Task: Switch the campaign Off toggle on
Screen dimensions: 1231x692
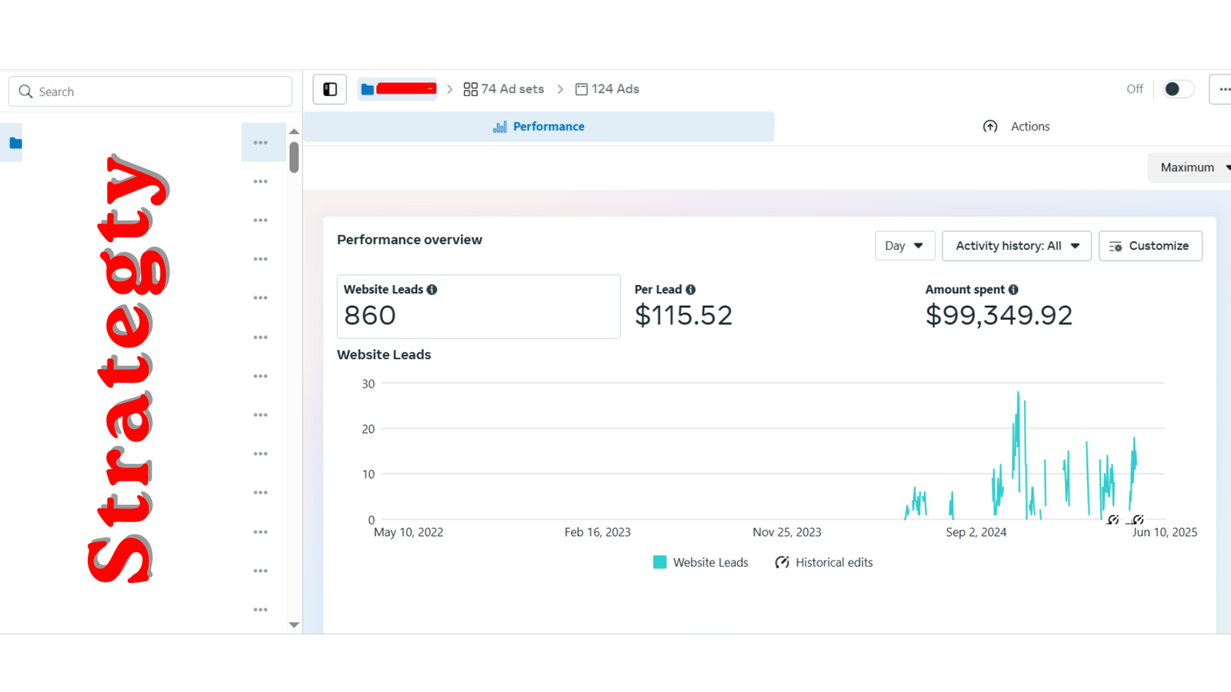Action: click(x=1178, y=89)
